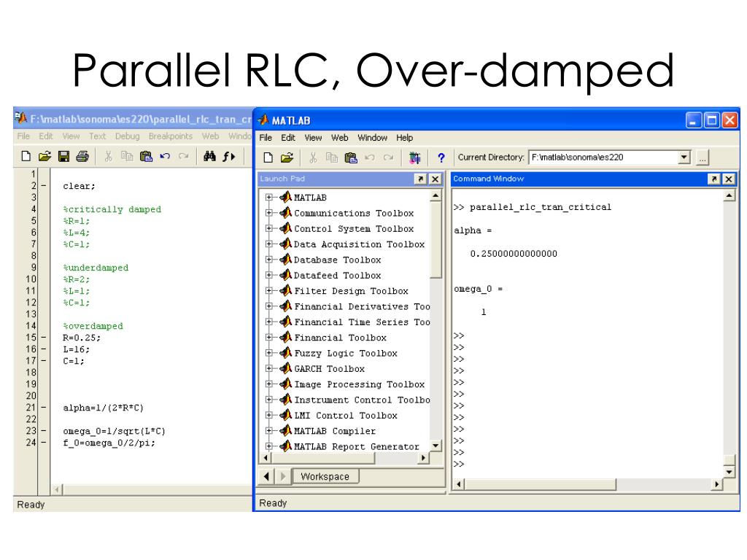Screen dimensions: 747x560
Task: Close the Launch Pad panel
Action: tap(435, 179)
